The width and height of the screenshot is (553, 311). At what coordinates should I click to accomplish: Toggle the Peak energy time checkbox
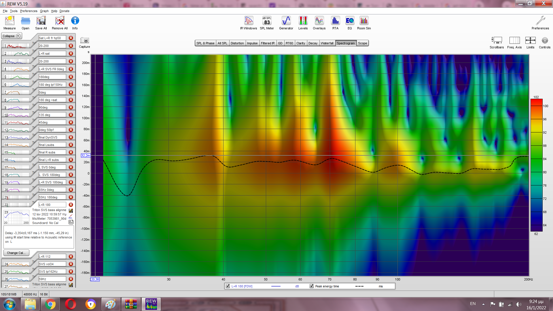point(312,286)
